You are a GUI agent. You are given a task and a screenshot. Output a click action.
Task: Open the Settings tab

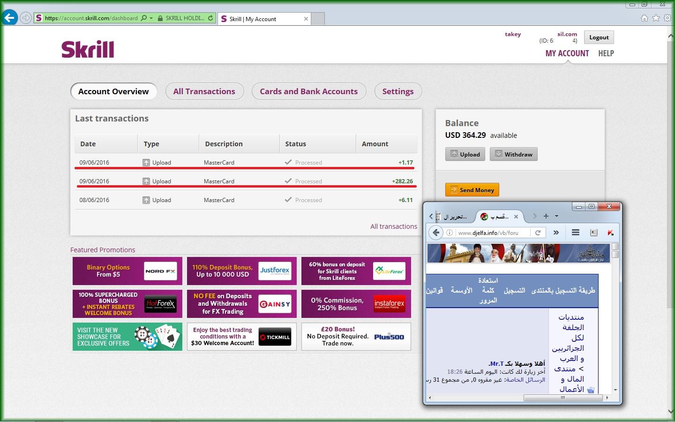(398, 91)
